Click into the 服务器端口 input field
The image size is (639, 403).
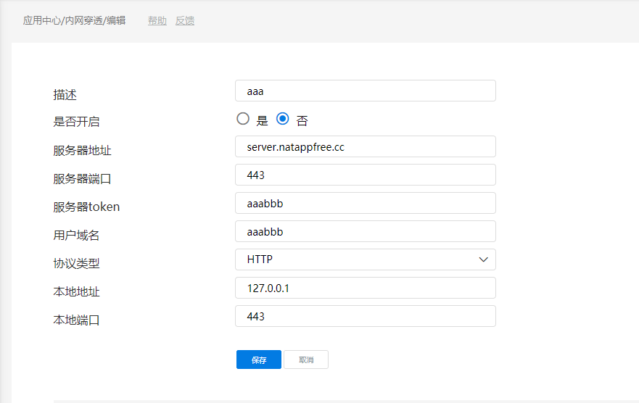point(365,175)
